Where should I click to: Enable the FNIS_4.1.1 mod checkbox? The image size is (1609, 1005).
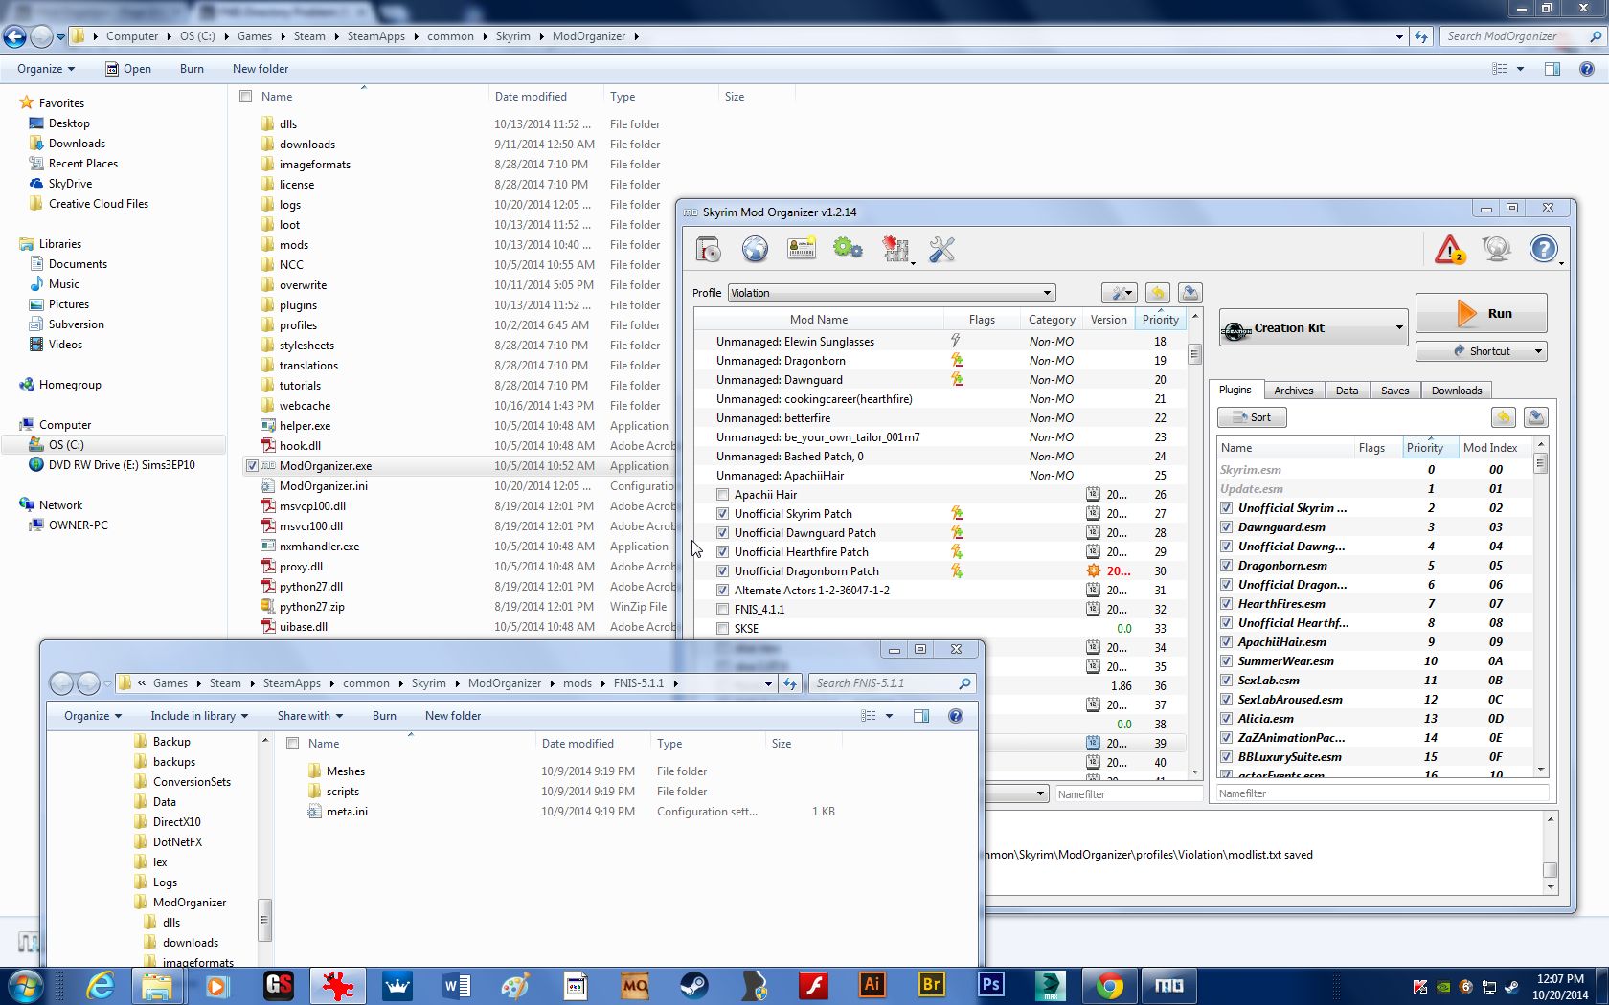(x=723, y=610)
